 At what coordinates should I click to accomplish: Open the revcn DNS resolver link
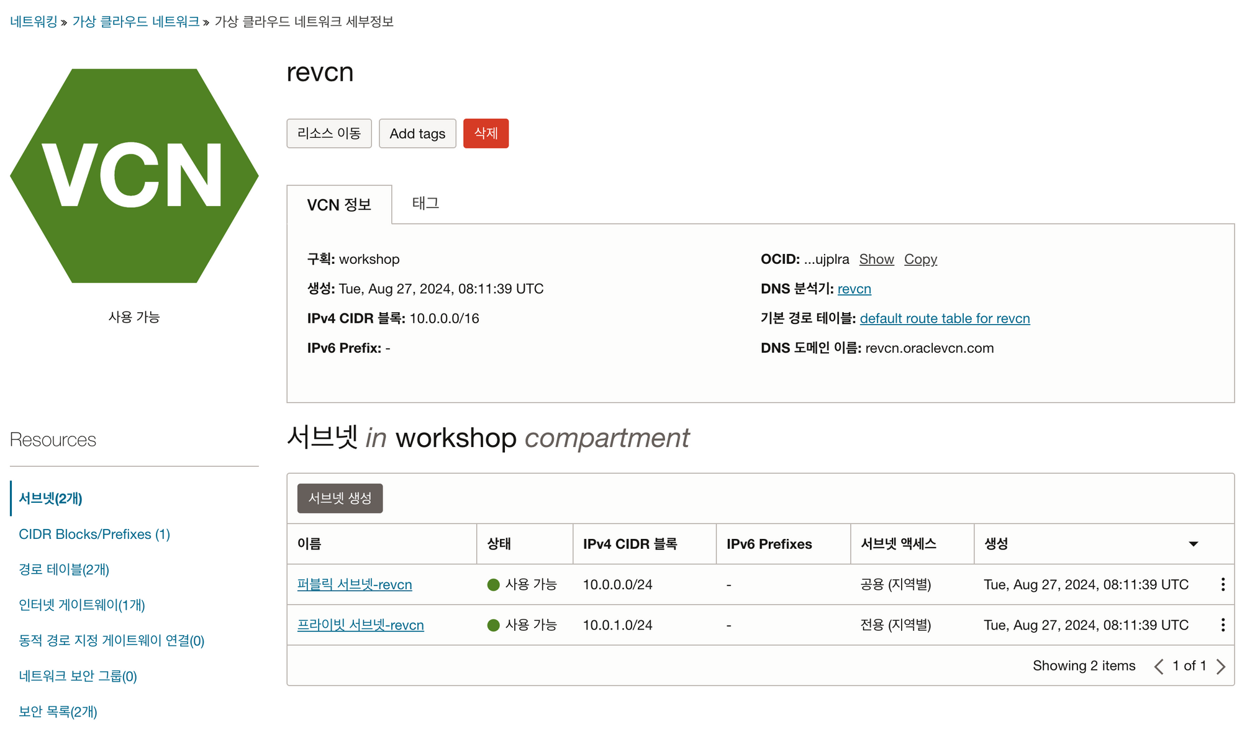[x=854, y=289]
